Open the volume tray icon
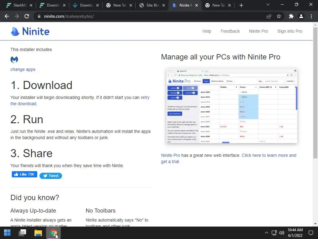318x239 pixels. pos(281,233)
